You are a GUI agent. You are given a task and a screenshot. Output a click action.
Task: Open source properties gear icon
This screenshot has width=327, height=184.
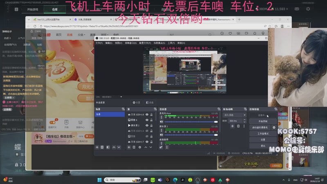140,147
